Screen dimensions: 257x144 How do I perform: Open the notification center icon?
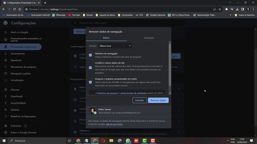(x=252, y=140)
